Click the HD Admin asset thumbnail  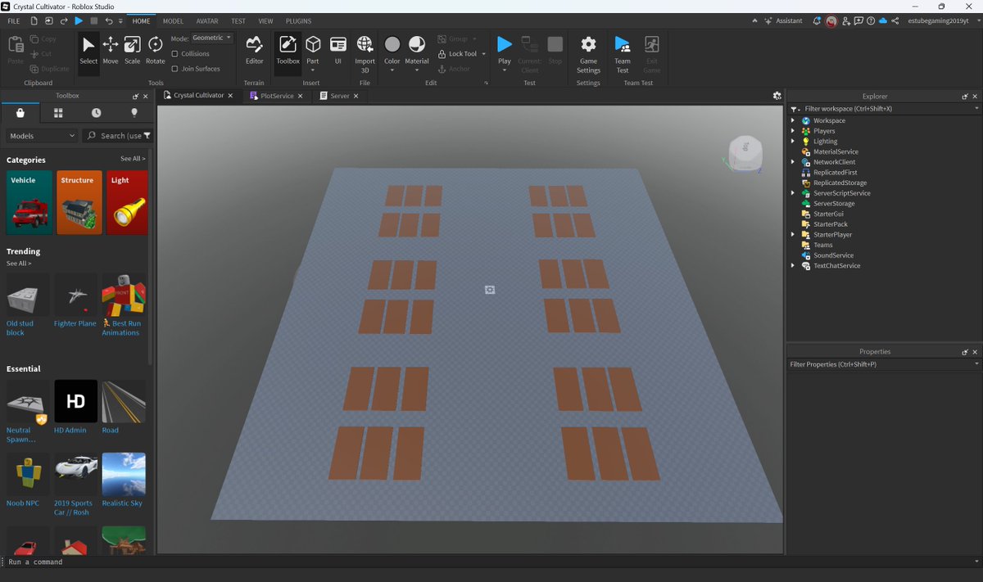tap(75, 401)
